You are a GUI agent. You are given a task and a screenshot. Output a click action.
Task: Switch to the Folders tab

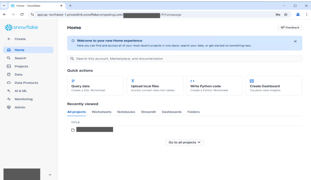click(x=194, y=112)
